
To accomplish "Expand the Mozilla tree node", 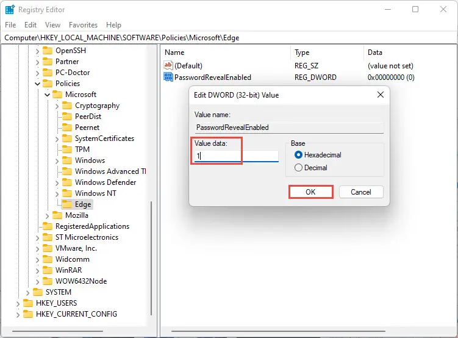I will pyautogui.click(x=48, y=216).
